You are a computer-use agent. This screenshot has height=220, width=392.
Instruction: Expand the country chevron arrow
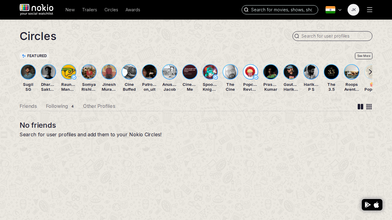pyautogui.click(x=340, y=10)
